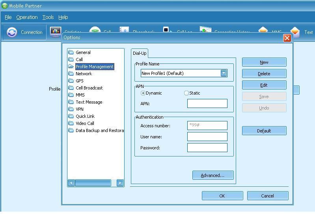Open the File menu

coord(8,17)
